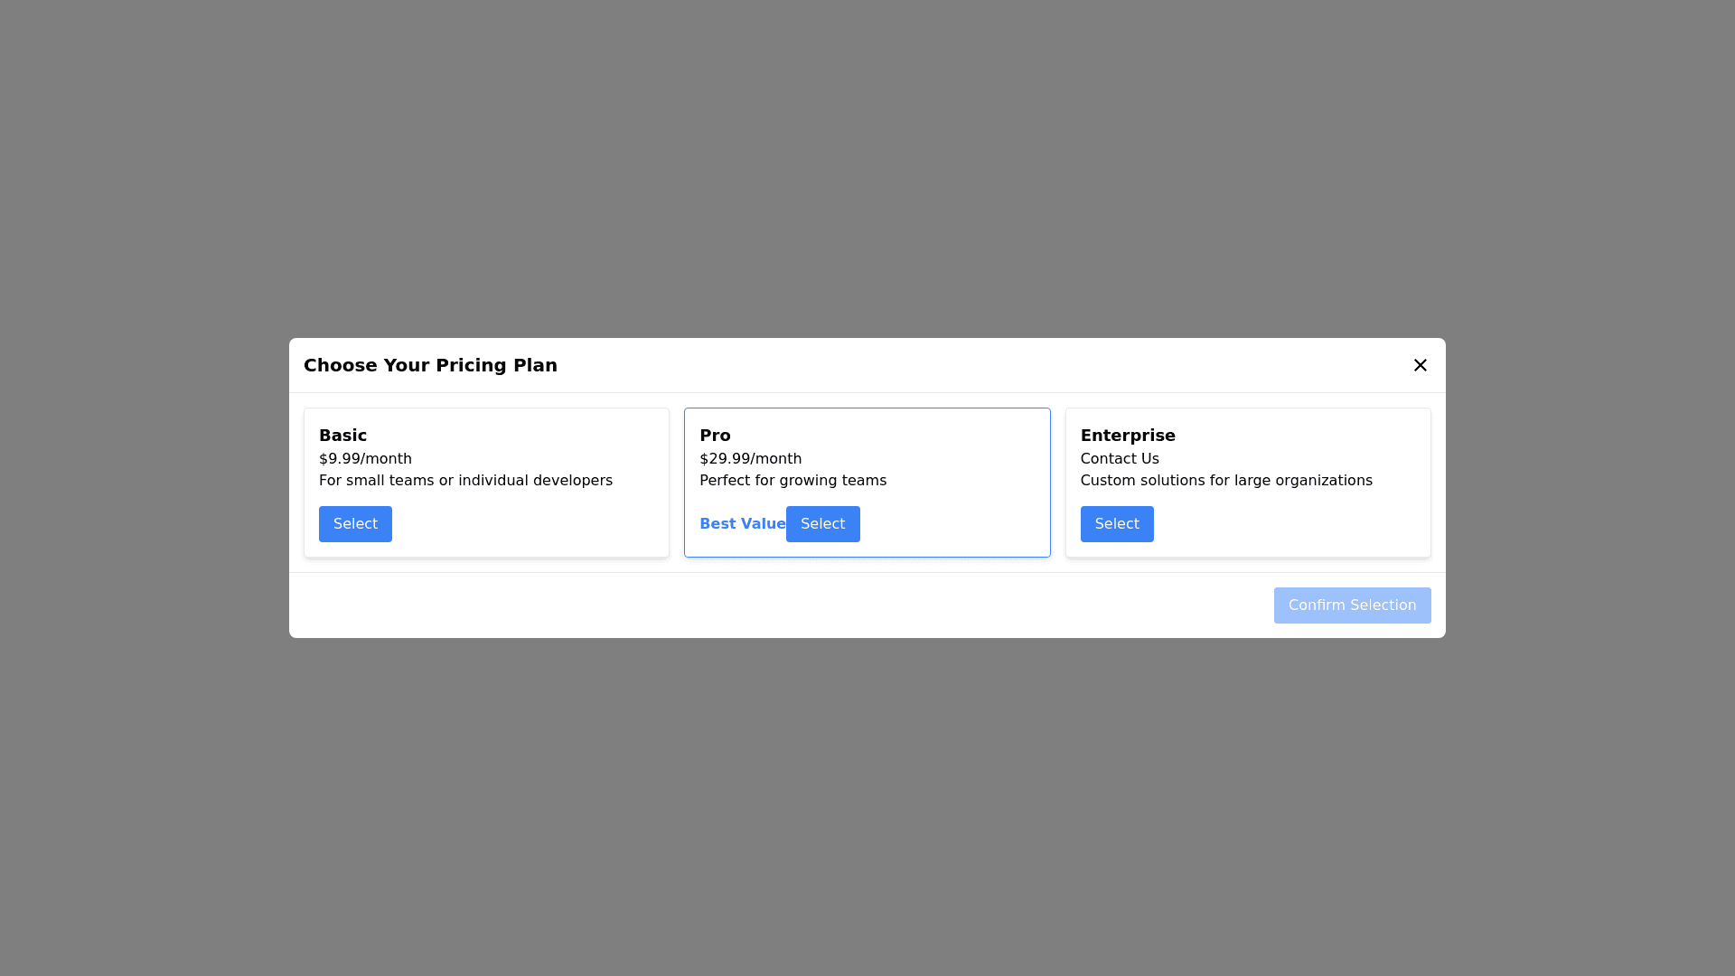Click the Pro plan heading
Screen dimensions: 1735x976
pyautogui.click(x=715, y=436)
